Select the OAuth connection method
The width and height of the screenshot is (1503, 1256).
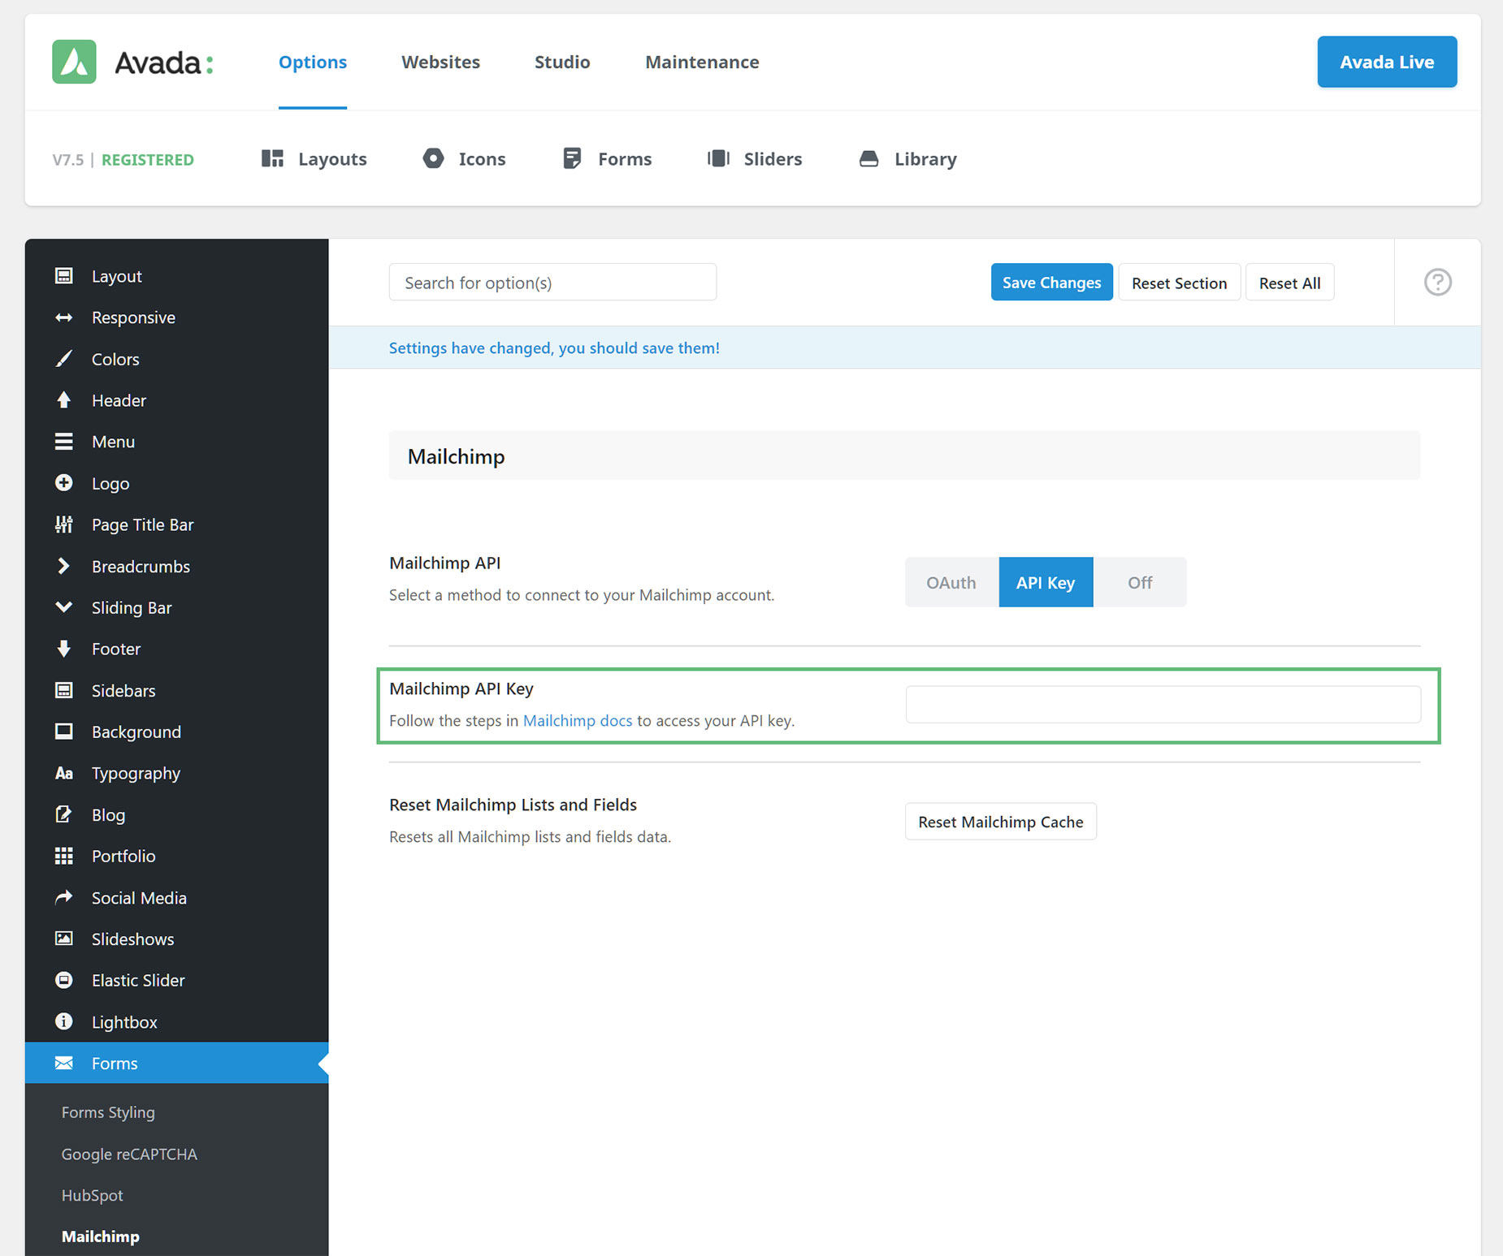(x=951, y=582)
